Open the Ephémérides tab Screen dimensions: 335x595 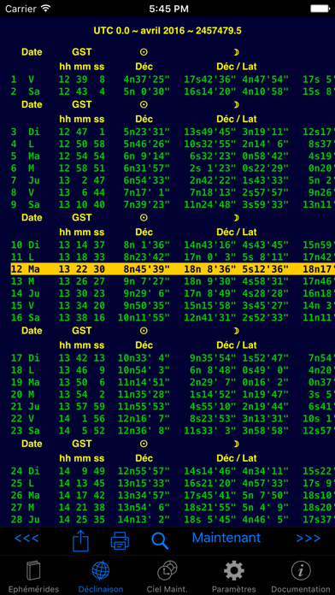[33, 577]
